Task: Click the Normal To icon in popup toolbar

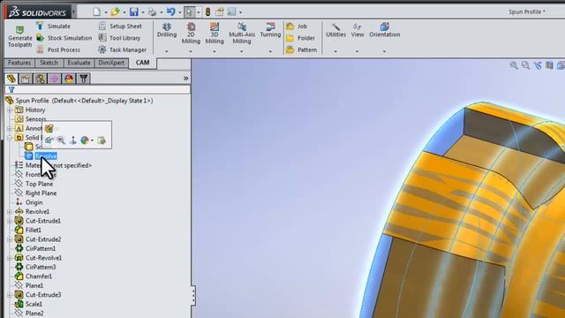Action: click(x=73, y=140)
